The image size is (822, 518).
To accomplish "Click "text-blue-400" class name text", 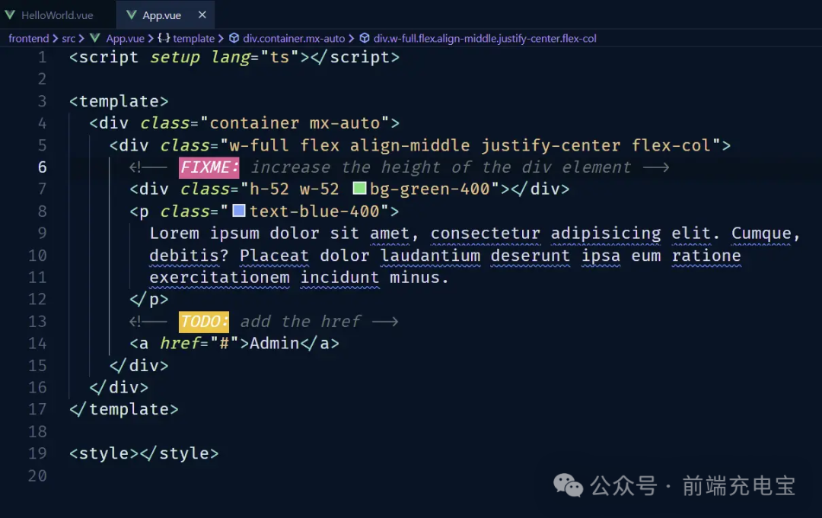I will [314, 211].
